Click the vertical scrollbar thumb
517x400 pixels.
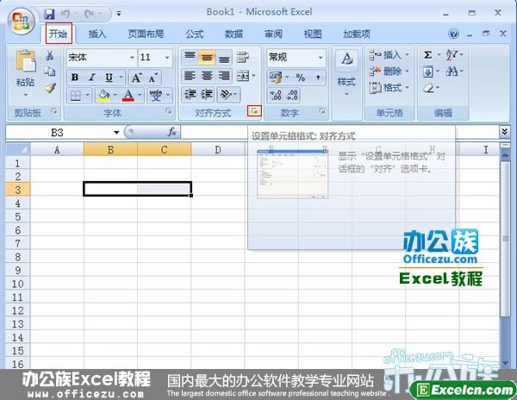click(505, 239)
